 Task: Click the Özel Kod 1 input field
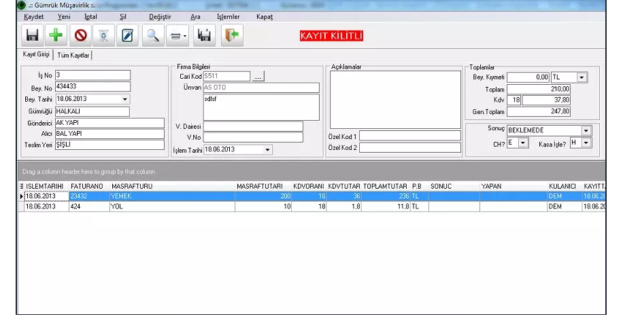[x=409, y=136]
